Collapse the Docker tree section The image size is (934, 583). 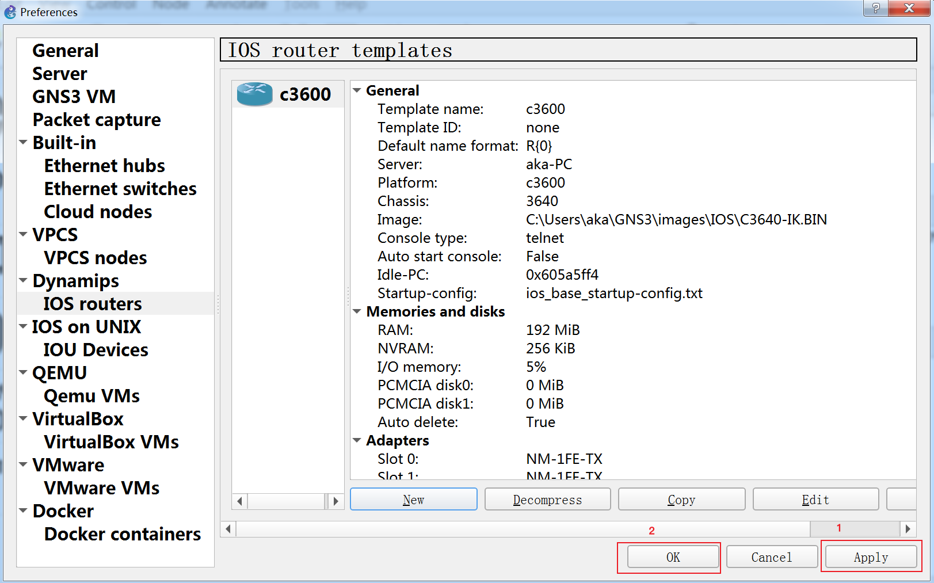pos(24,510)
